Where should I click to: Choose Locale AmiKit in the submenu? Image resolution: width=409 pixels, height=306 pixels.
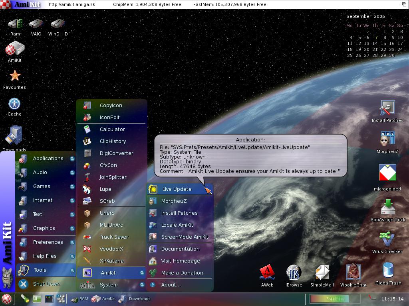pyautogui.click(x=180, y=225)
